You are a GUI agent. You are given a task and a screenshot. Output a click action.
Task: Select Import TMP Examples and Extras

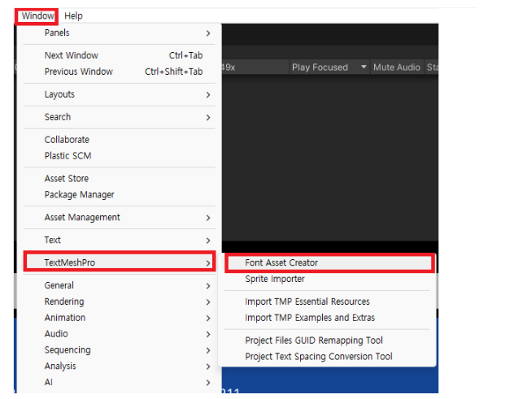tap(327, 318)
